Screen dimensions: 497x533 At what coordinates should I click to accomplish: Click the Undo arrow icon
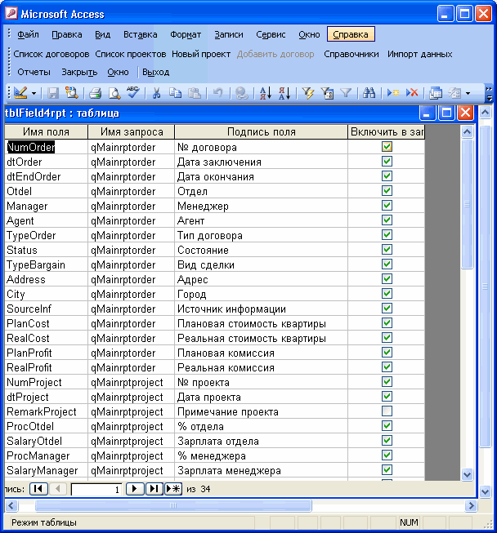(218, 93)
